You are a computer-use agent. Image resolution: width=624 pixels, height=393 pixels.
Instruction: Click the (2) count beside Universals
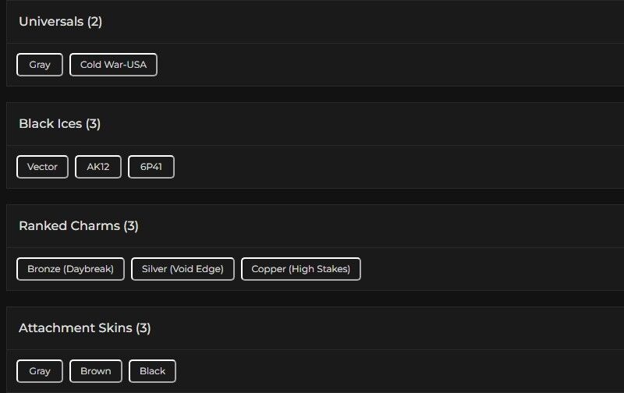coord(94,22)
